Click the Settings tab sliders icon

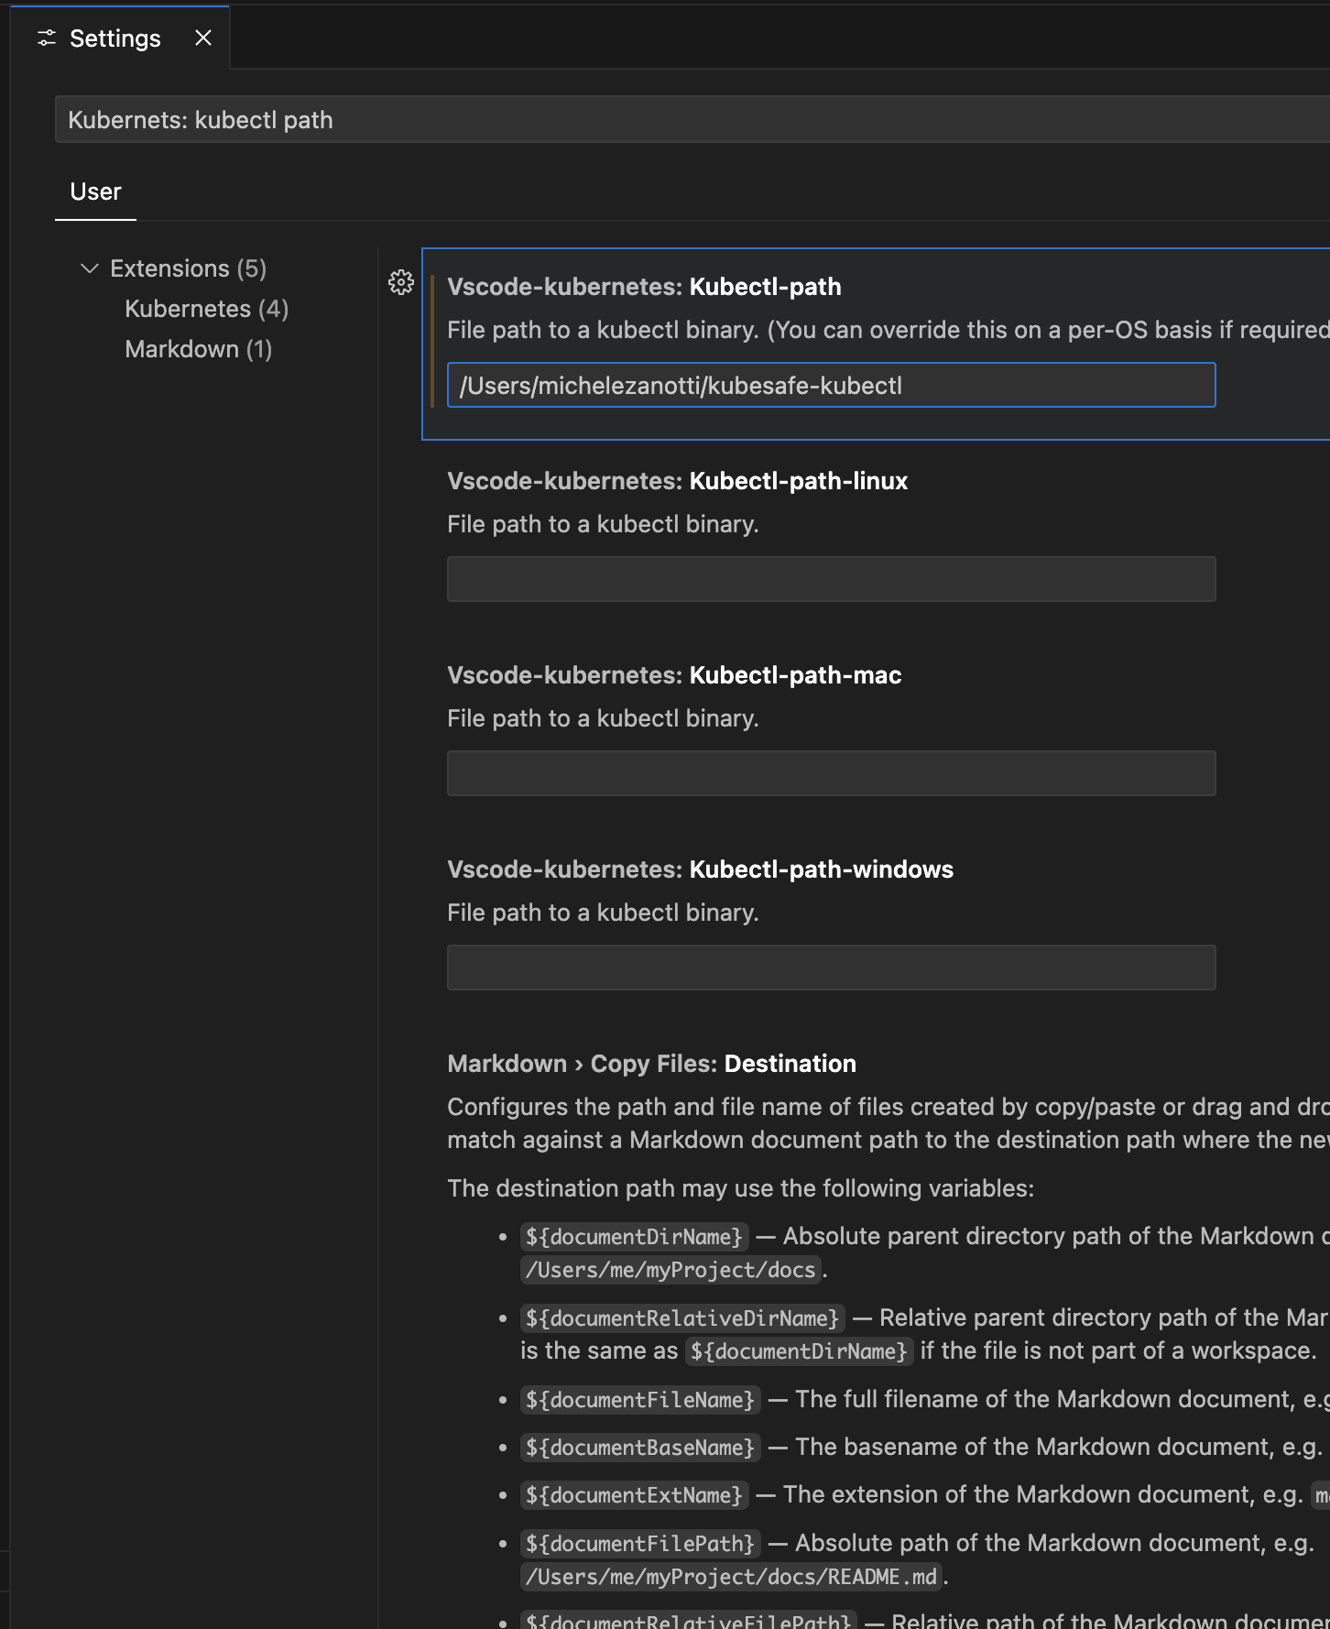pos(47,38)
